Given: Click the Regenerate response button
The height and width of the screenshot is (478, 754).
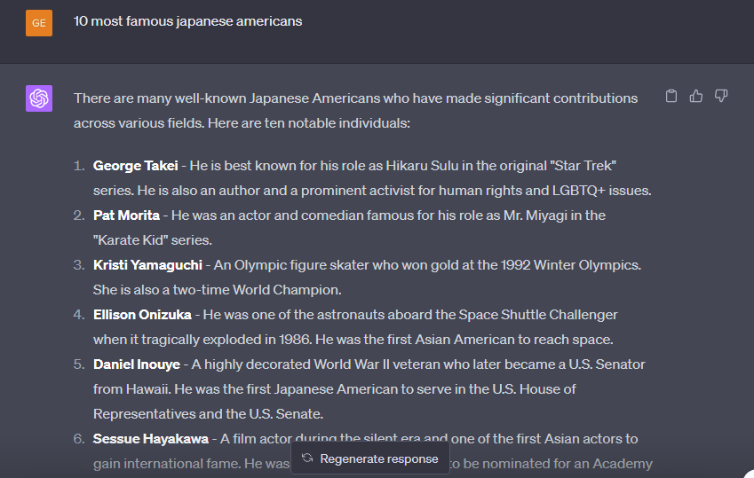Looking at the screenshot, I should tap(370, 458).
